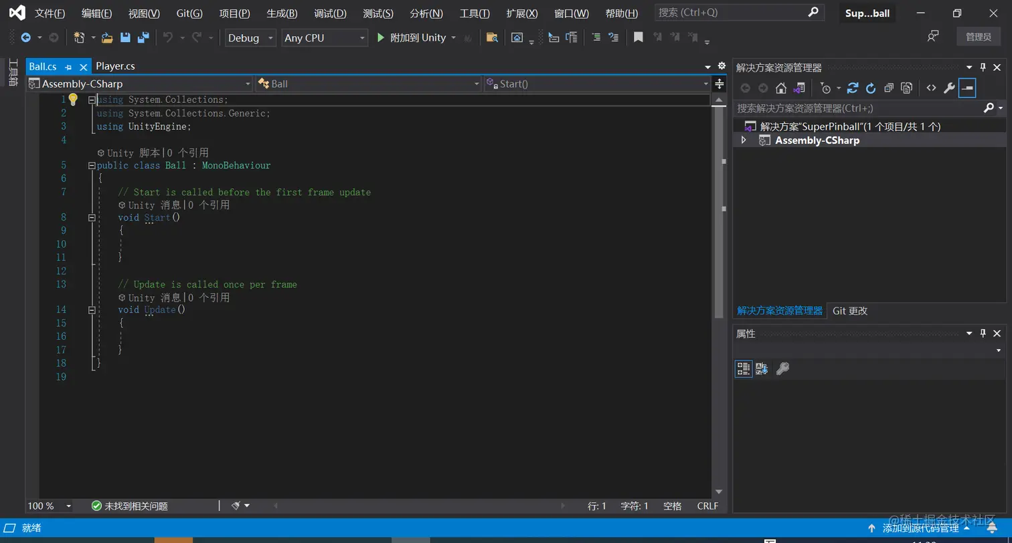The width and height of the screenshot is (1012, 543).
Task: Collapse the Start method at line 8
Action: tap(92, 217)
